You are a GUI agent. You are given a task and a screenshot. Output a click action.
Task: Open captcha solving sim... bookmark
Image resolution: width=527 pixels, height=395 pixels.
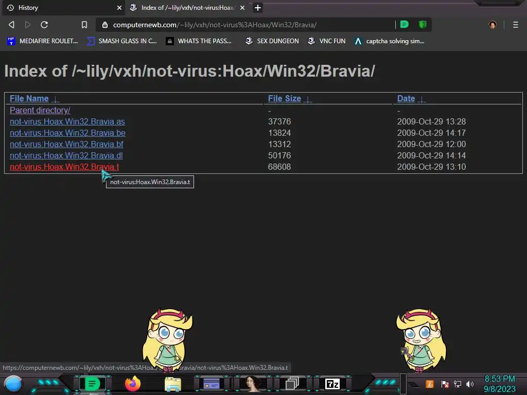pyautogui.click(x=390, y=41)
